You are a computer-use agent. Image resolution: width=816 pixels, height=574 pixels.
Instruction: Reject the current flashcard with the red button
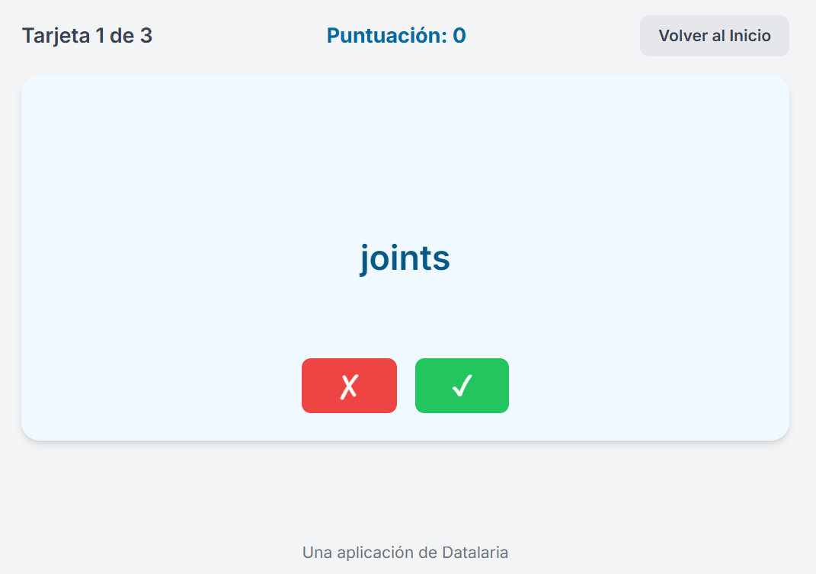coord(349,386)
